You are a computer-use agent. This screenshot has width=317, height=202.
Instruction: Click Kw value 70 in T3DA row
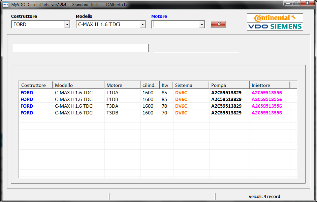click(x=164, y=106)
